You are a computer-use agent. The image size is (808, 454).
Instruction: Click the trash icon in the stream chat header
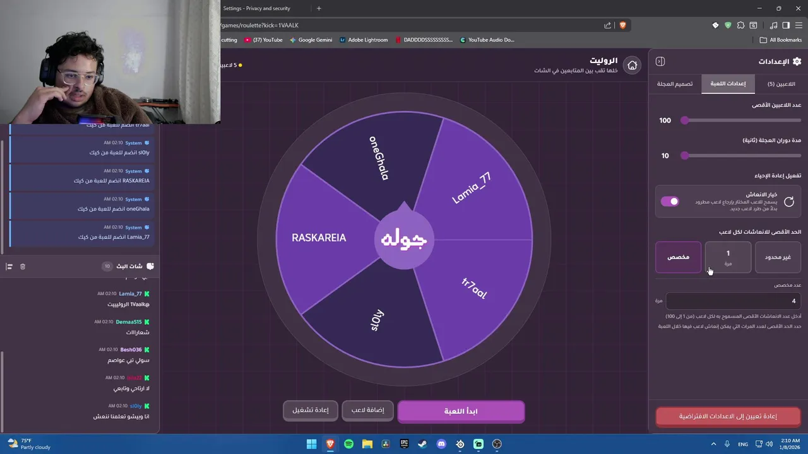coord(23,267)
